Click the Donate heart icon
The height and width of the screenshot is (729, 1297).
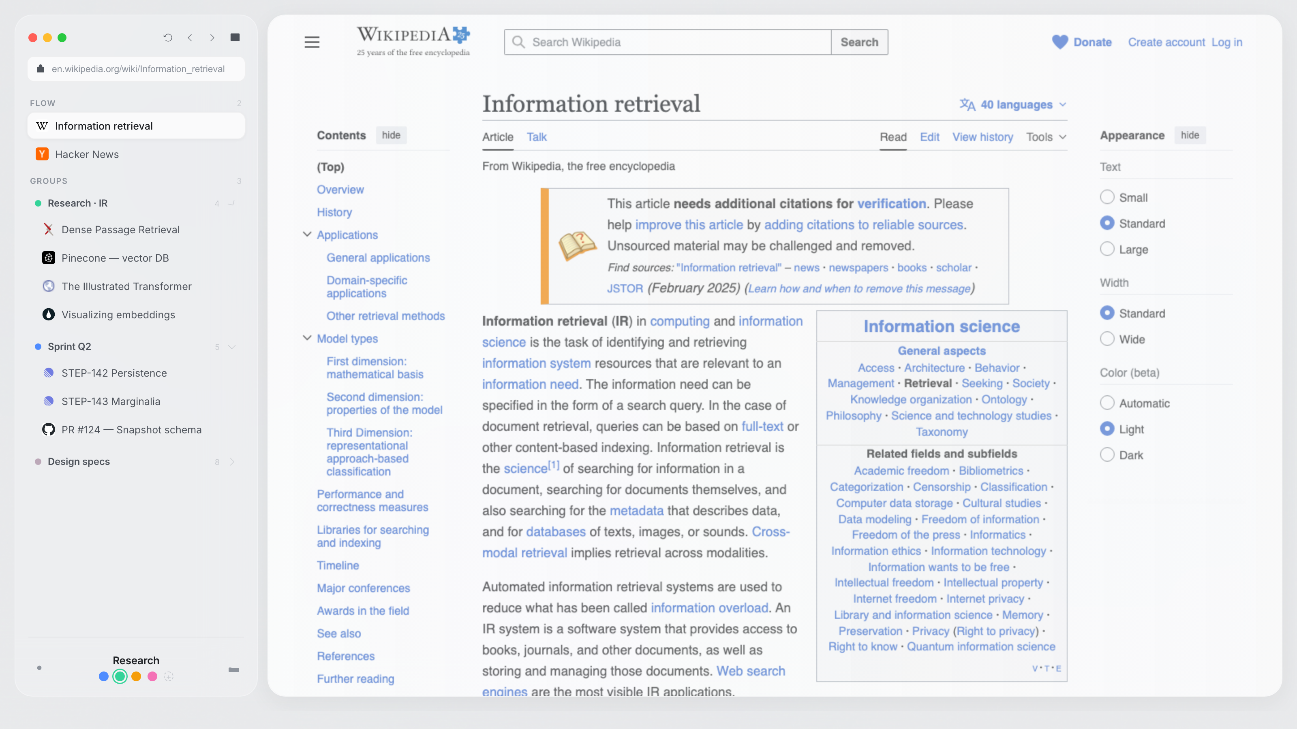click(x=1059, y=42)
